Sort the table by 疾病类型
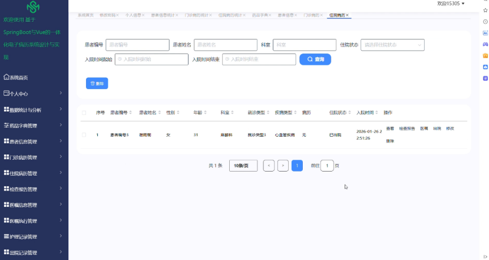489x260 pixels. (295, 113)
